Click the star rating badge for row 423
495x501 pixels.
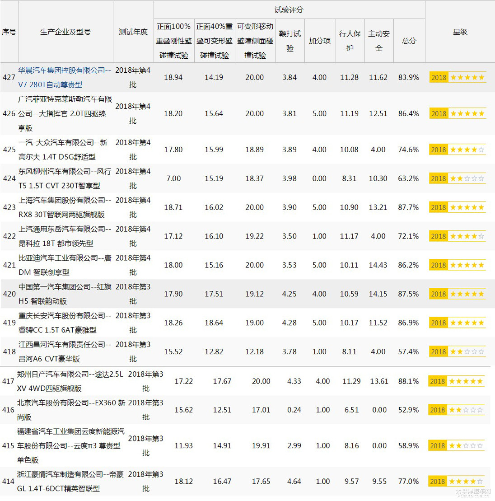pyautogui.click(x=458, y=207)
